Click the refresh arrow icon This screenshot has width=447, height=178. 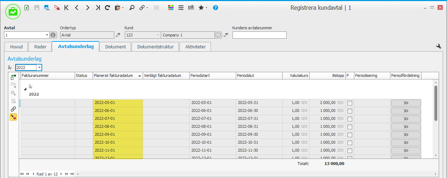click(x=107, y=7)
